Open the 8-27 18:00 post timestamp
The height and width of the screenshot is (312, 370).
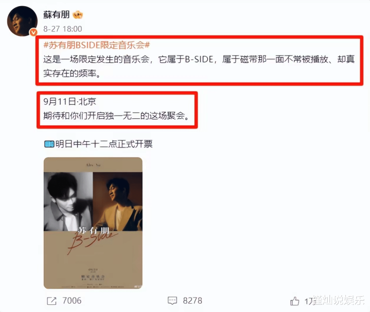click(x=63, y=29)
